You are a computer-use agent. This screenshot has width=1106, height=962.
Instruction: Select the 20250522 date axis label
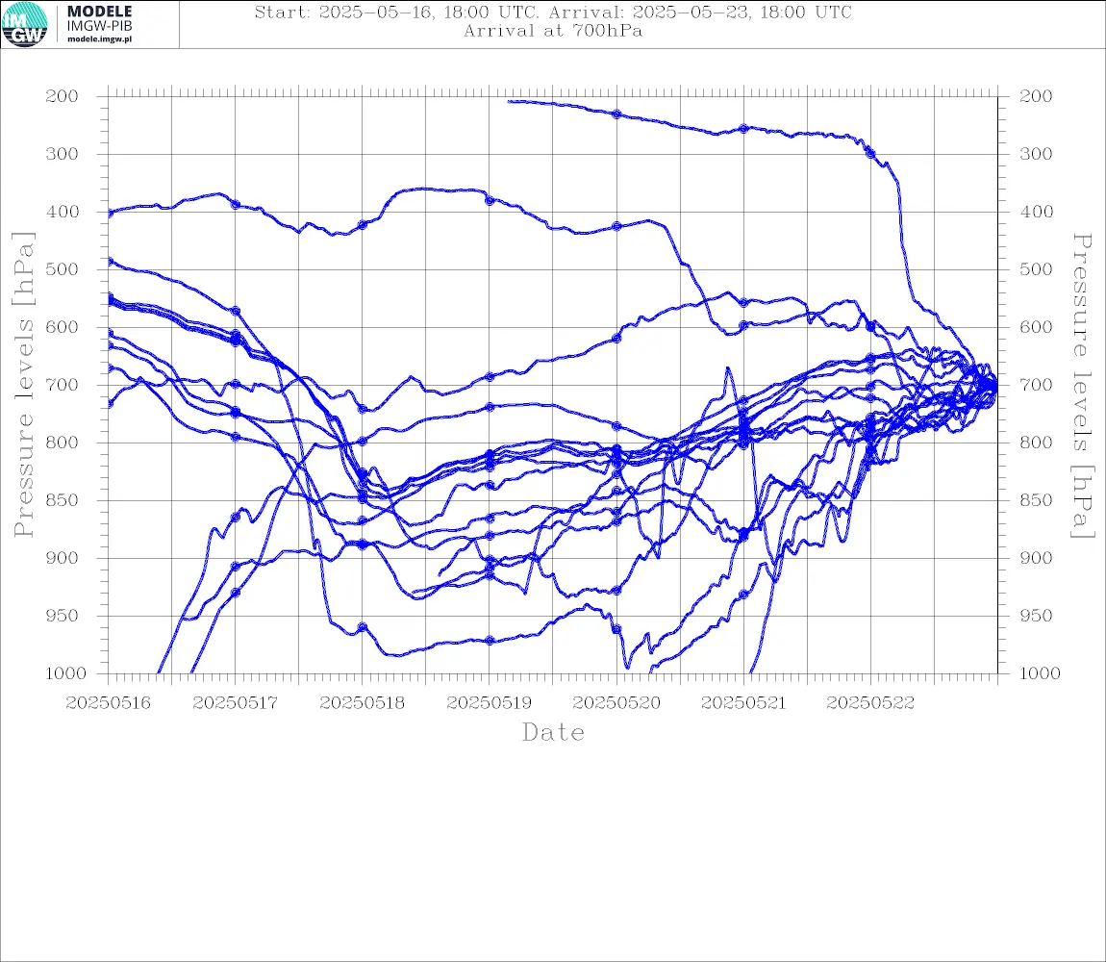tap(870, 703)
